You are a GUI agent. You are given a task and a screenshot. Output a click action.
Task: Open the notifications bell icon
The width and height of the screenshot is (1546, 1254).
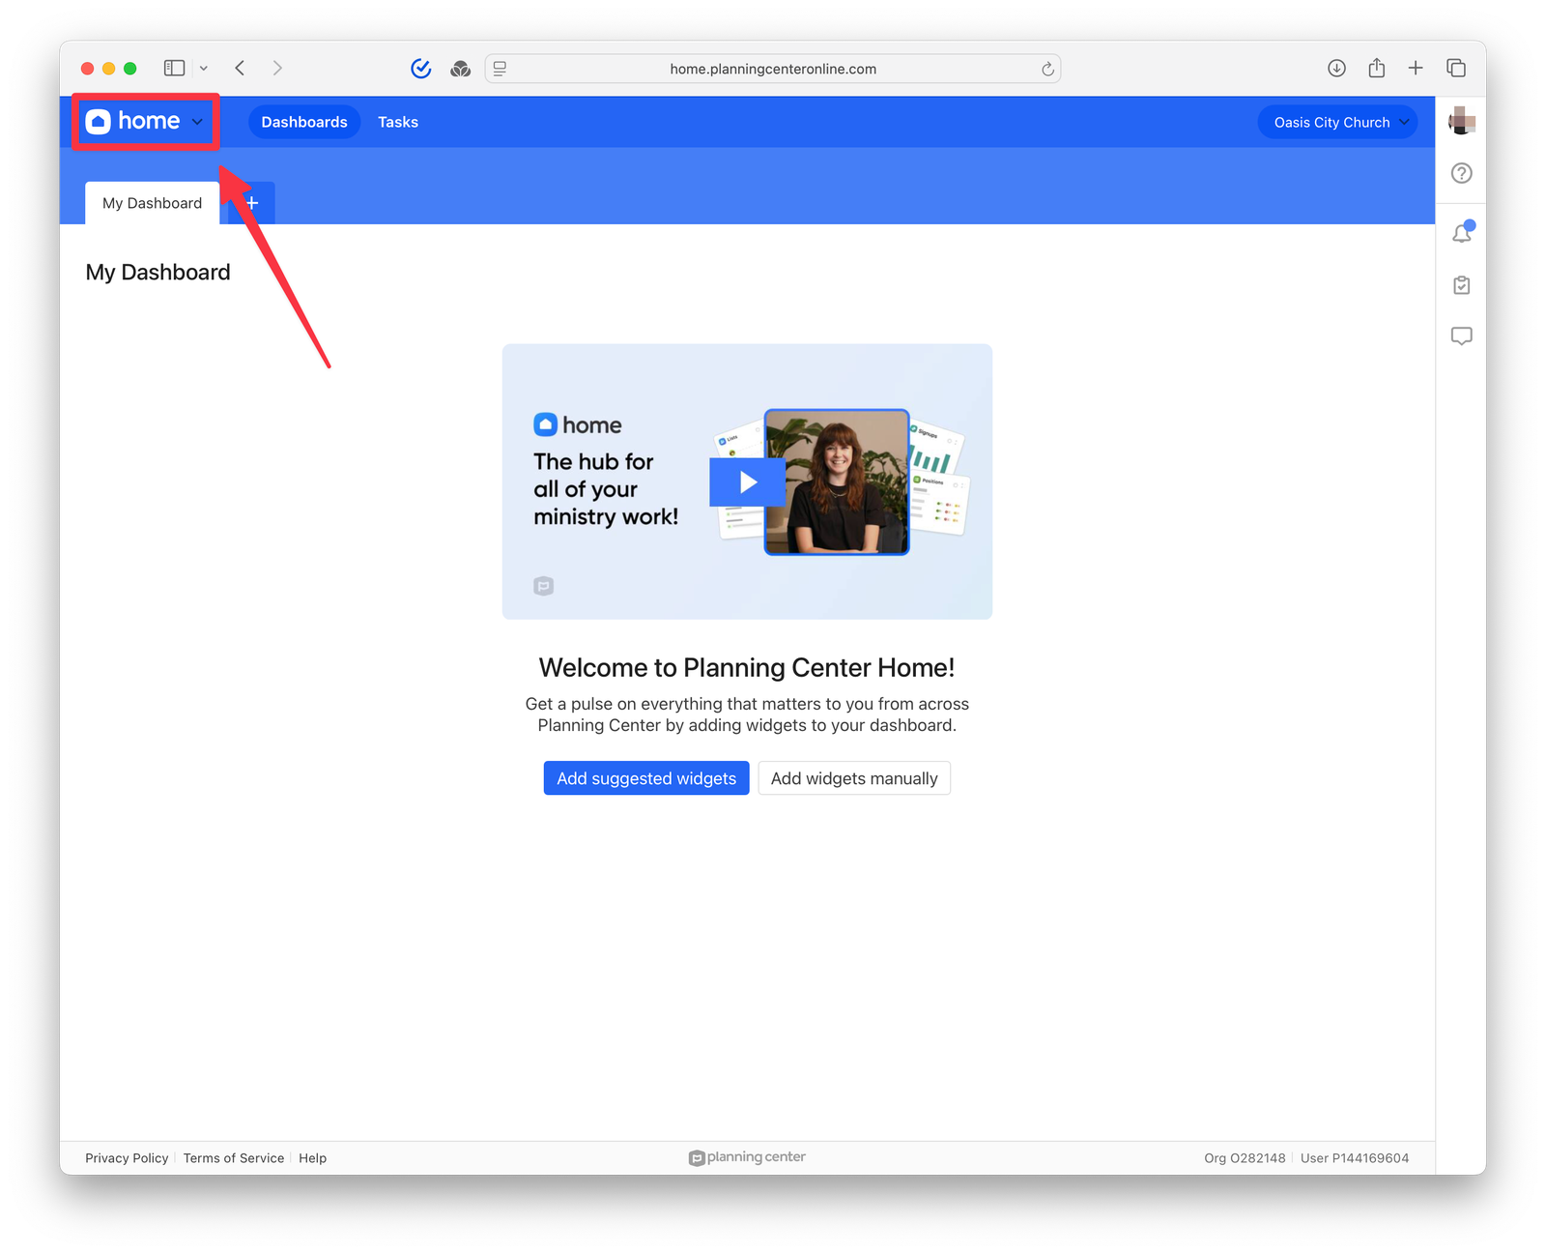point(1461,233)
